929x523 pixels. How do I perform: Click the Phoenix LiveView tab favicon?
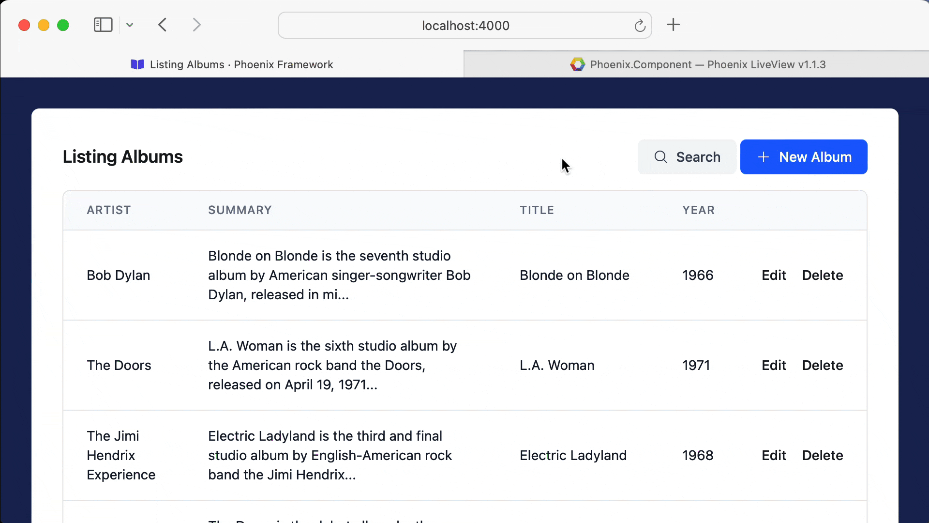point(578,64)
